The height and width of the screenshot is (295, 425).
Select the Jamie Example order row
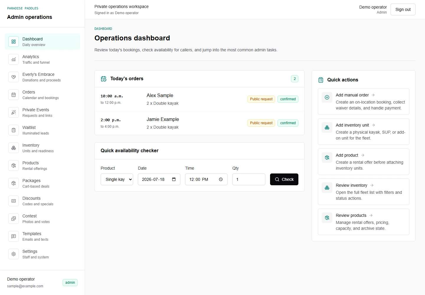point(200,123)
